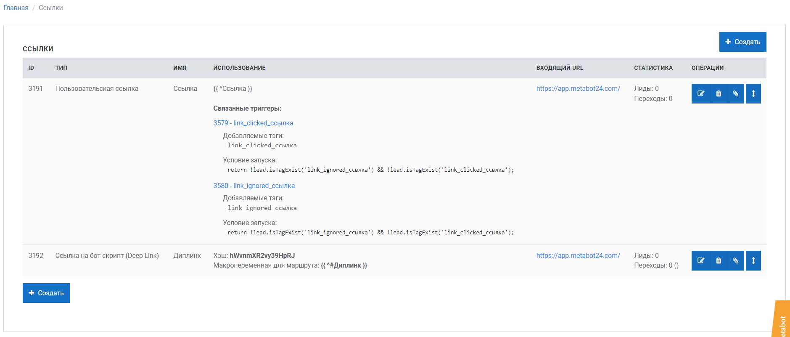This screenshot has width=790, height=337.
Task: Open trigger 3580 - link_ignored_ссылка
Action: pyautogui.click(x=254, y=186)
